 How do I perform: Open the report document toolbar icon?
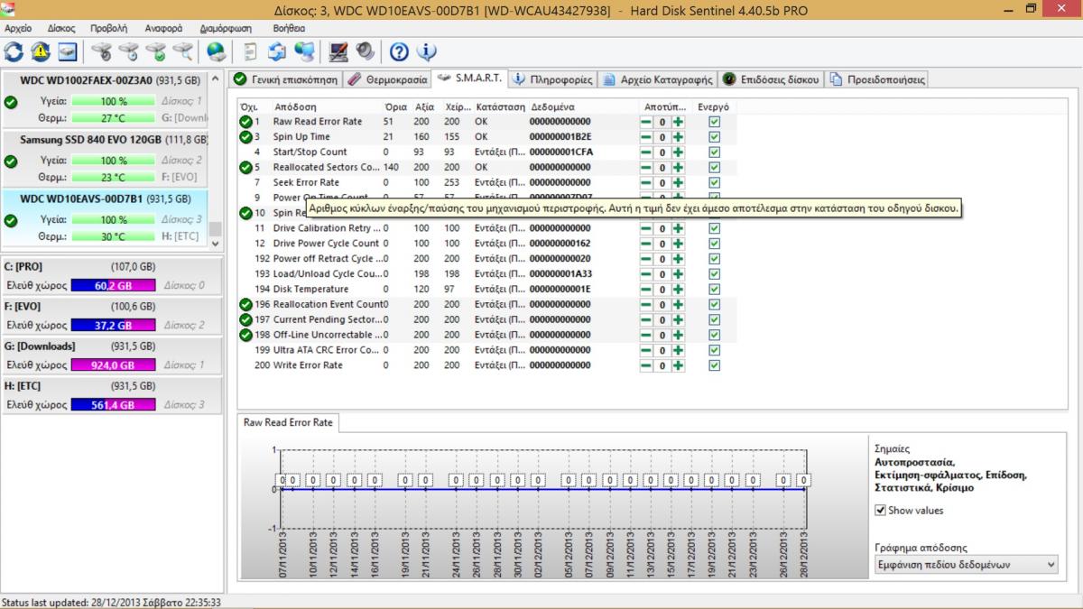[251, 51]
